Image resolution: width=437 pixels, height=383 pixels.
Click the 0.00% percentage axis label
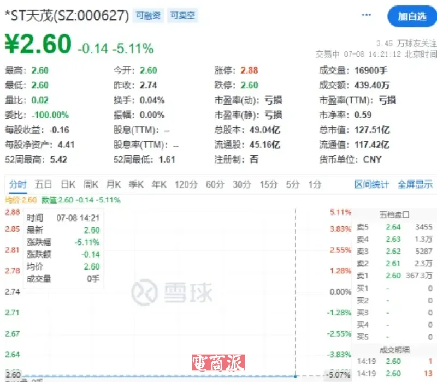click(x=340, y=292)
